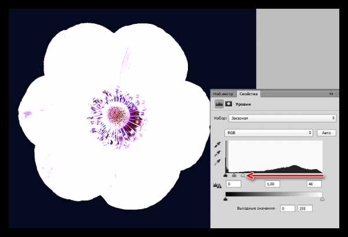
Task: Click the Levels adjustment histogram icon
Action: pos(219,104)
